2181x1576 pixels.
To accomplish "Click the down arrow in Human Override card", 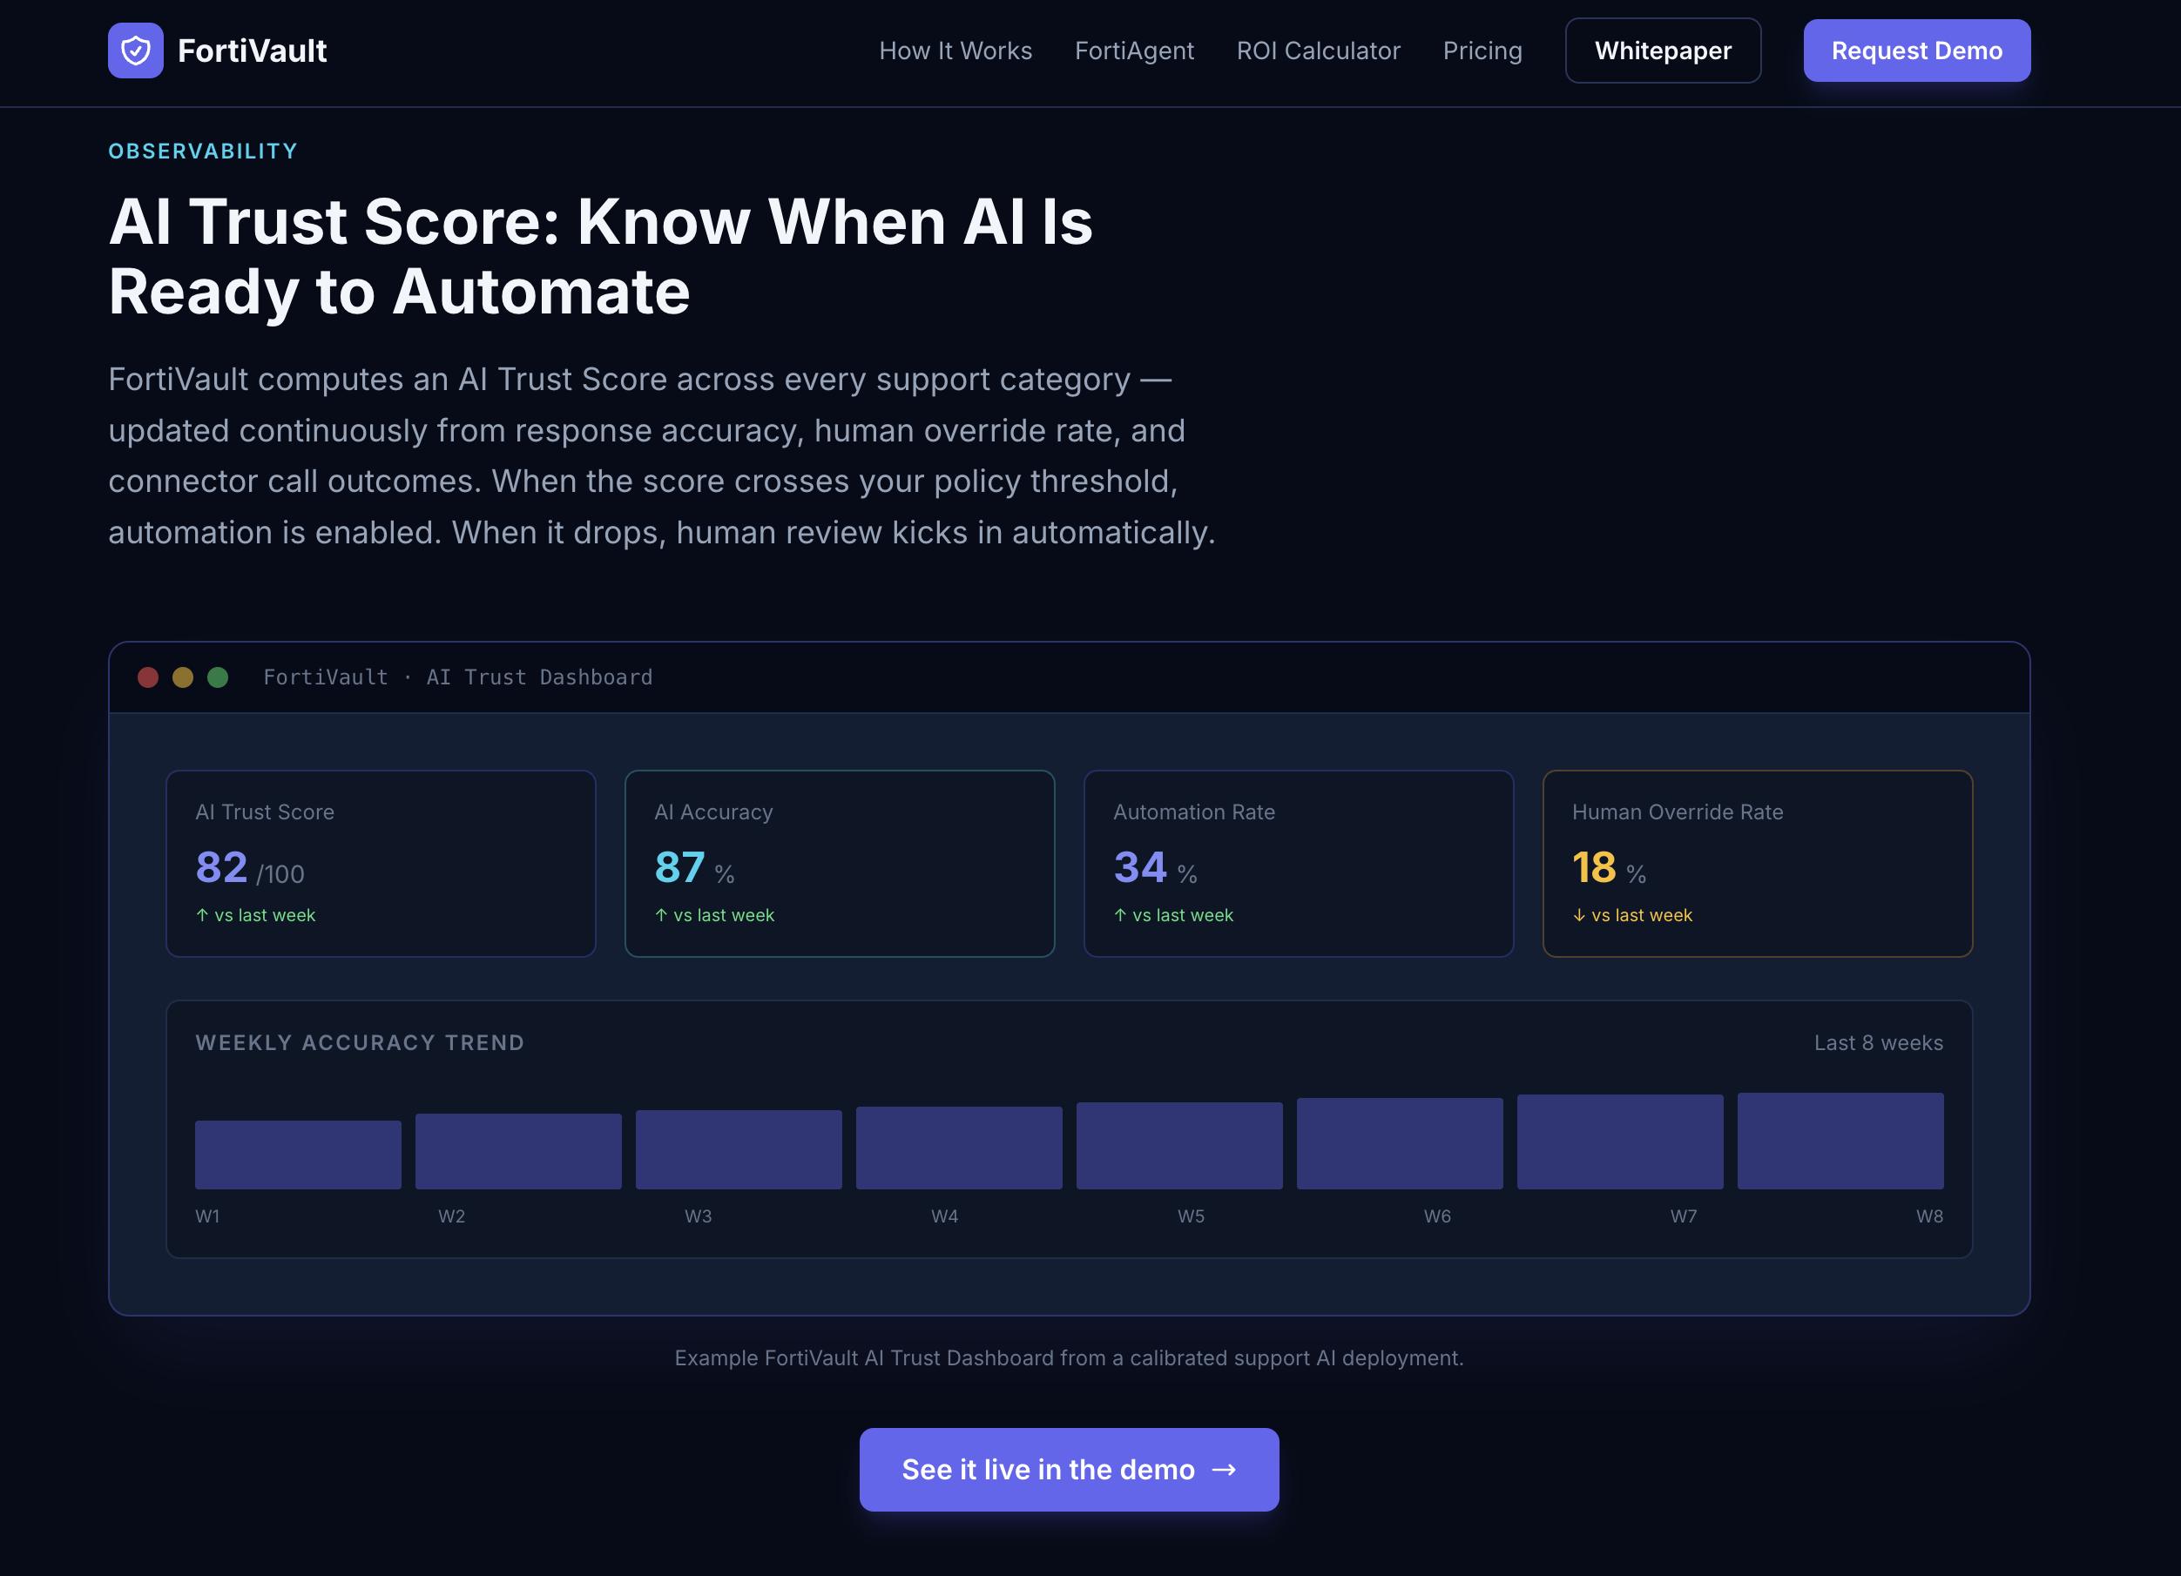I will [1578, 915].
